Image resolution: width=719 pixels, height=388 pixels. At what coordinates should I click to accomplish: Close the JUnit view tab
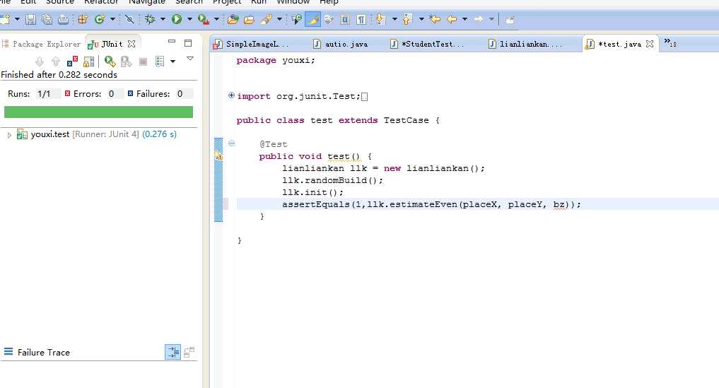pos(131,44)
